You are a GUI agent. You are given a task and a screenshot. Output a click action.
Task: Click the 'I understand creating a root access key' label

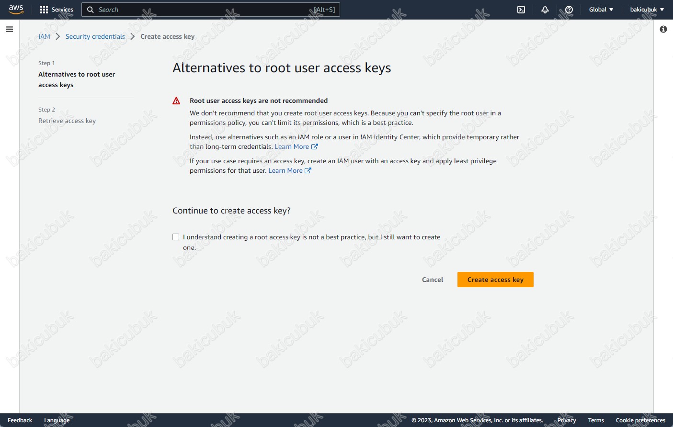click(x=311, y=242)
